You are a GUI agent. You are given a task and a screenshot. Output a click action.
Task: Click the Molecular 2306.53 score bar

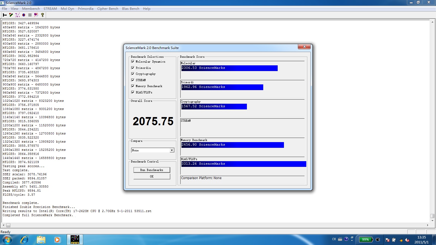[229, 68]
